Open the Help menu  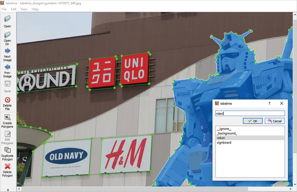(x=35, y=9)
